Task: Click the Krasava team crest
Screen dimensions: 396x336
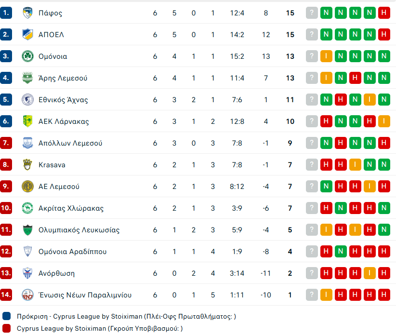Action: (x=27, y=165)
